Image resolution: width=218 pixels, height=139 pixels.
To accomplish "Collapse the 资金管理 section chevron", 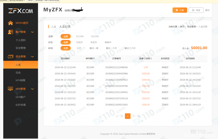I will coord(32,57).
